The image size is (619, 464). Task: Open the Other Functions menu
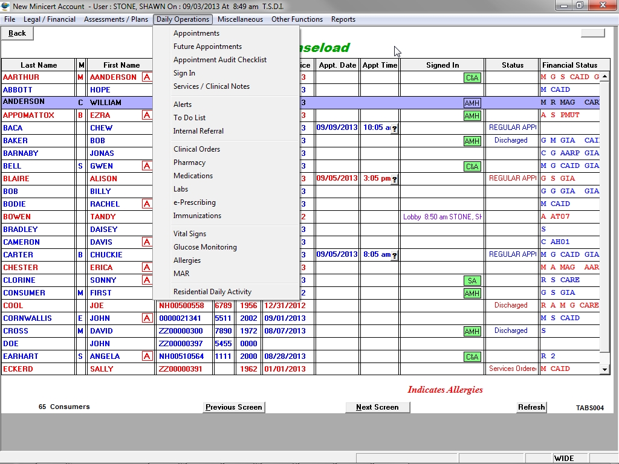297,19
